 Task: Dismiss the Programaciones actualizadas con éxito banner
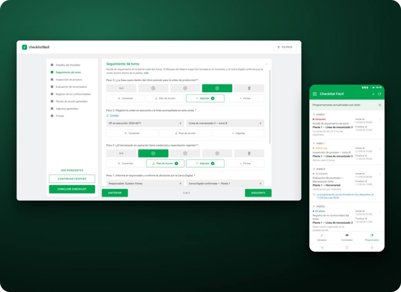coord(380,105)
